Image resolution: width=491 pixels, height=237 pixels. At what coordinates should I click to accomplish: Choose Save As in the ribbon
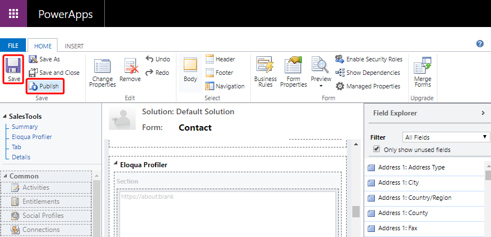pos(44,59)
